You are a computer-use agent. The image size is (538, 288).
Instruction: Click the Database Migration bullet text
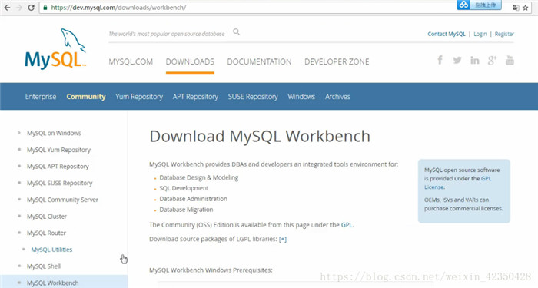click(186, 210)
